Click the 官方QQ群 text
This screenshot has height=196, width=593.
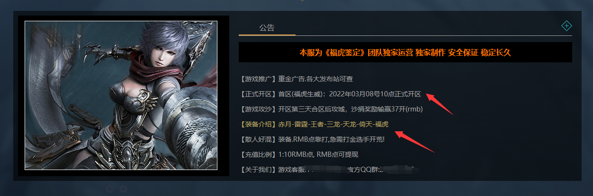point(363,169)
